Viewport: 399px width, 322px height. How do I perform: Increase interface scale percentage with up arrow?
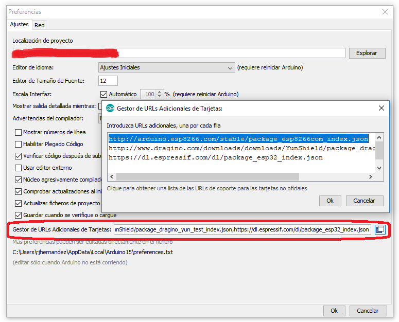pos(159,92)
